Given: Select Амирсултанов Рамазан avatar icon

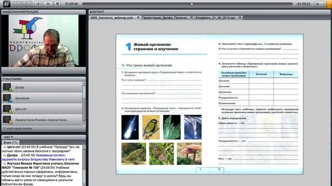Looking at the screenshot, I should (7, 120).
